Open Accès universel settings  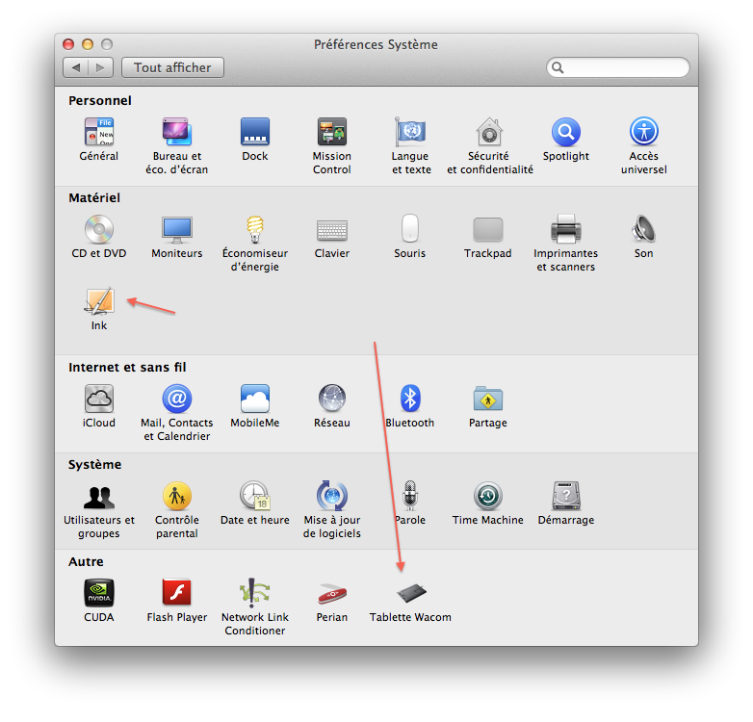coord(643,133)
